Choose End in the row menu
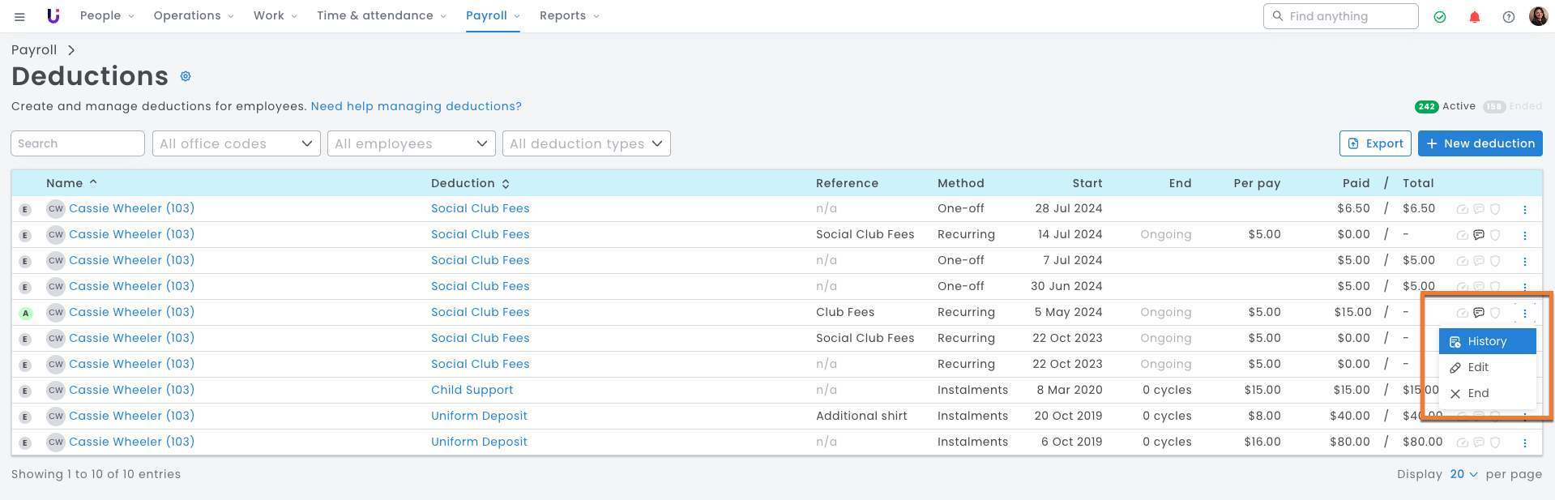This screenshot has width=1555, height=500. [1478, 393]
